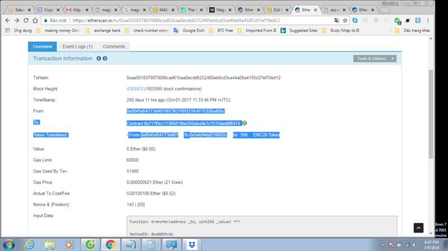Screen dimensions: 448x251
Task: Open the BTC Free bookmark folder
Action: pyautogui.click(x=221, y=30)
